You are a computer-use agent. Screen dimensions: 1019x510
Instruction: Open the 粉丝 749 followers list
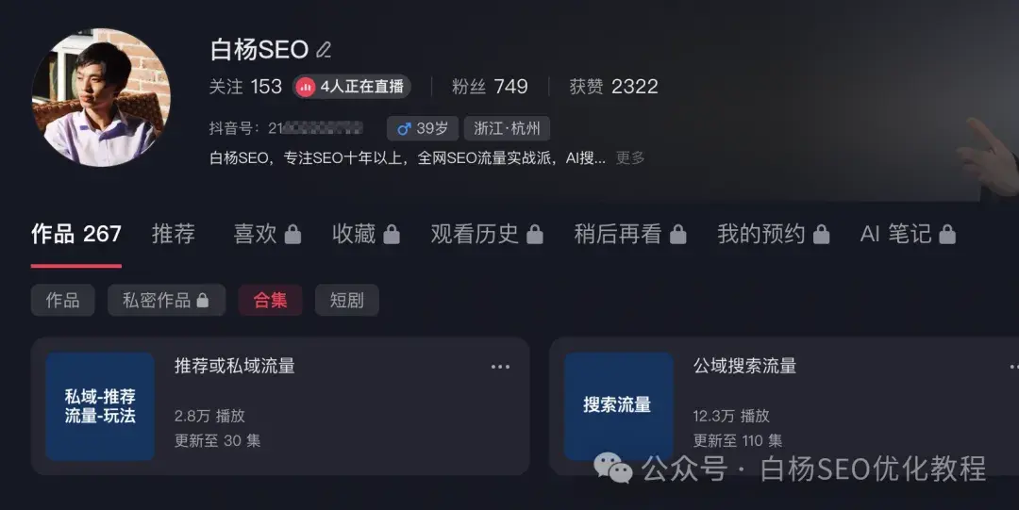[x=490, y=87]
